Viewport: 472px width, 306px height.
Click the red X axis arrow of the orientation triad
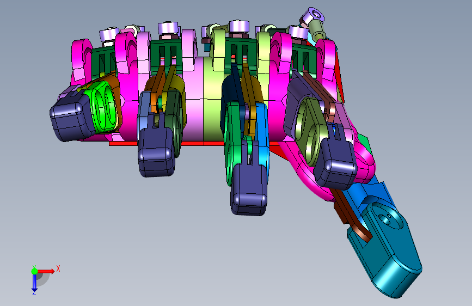[x=46, y=271]
